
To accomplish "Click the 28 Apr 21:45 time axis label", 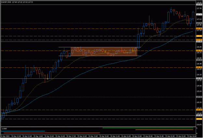I will point(115,136).
